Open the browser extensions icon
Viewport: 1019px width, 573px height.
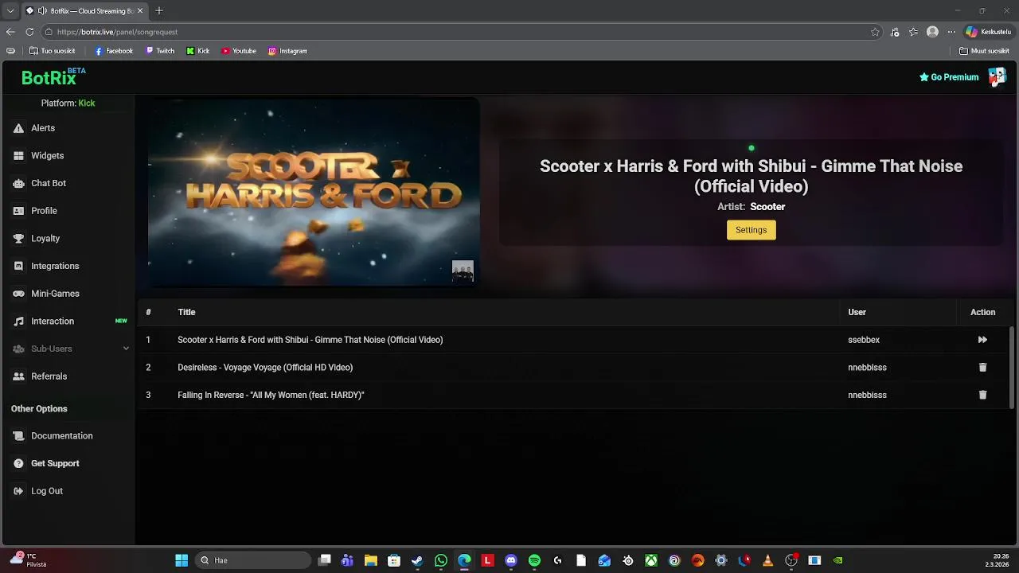click(895, 32)
